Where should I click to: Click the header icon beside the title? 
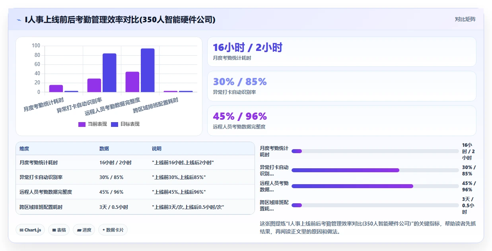click(x=19, y=19)
